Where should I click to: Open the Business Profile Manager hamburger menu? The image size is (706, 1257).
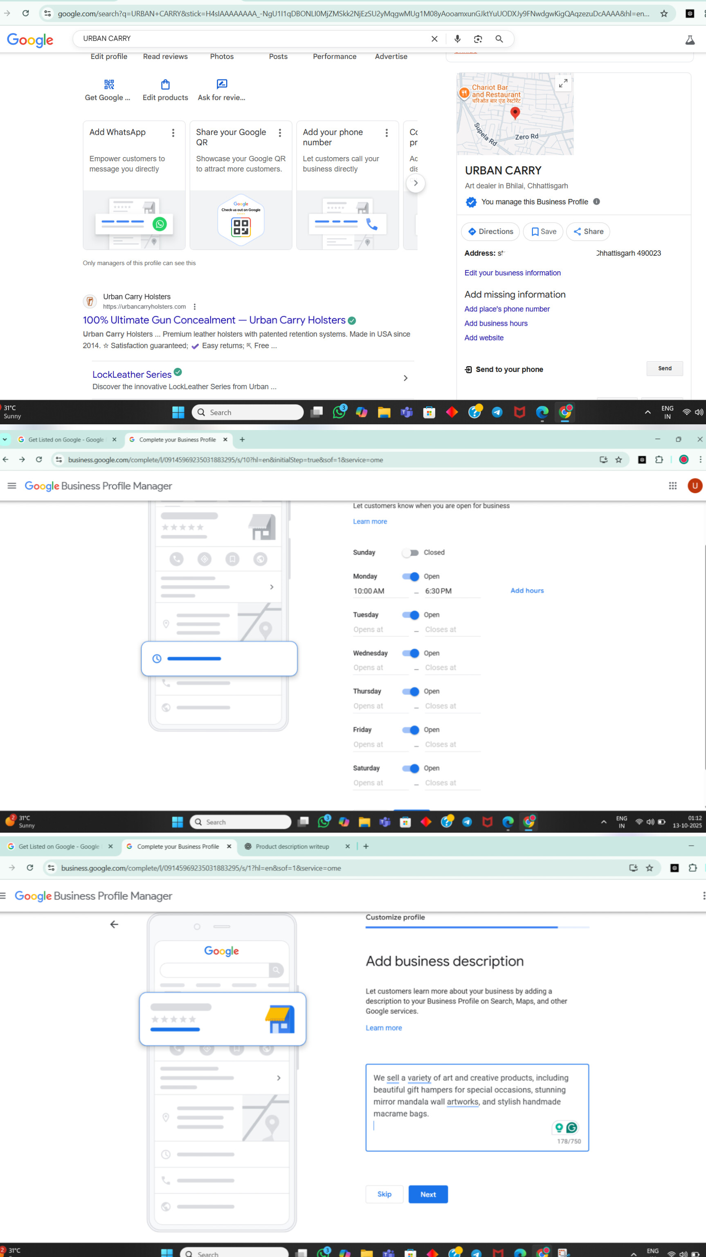pyautogui.click(x=12, y=486)
